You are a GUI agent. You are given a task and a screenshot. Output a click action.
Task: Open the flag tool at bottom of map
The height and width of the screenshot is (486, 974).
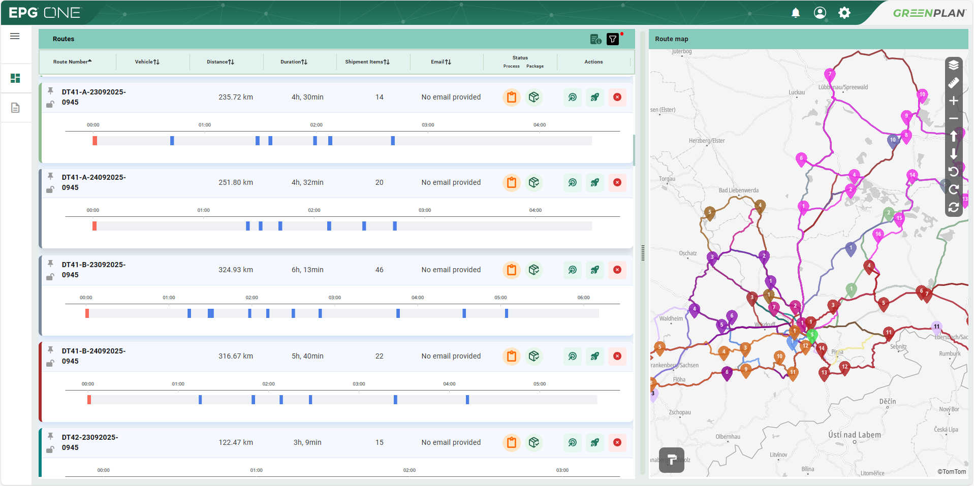click(672, 460)
